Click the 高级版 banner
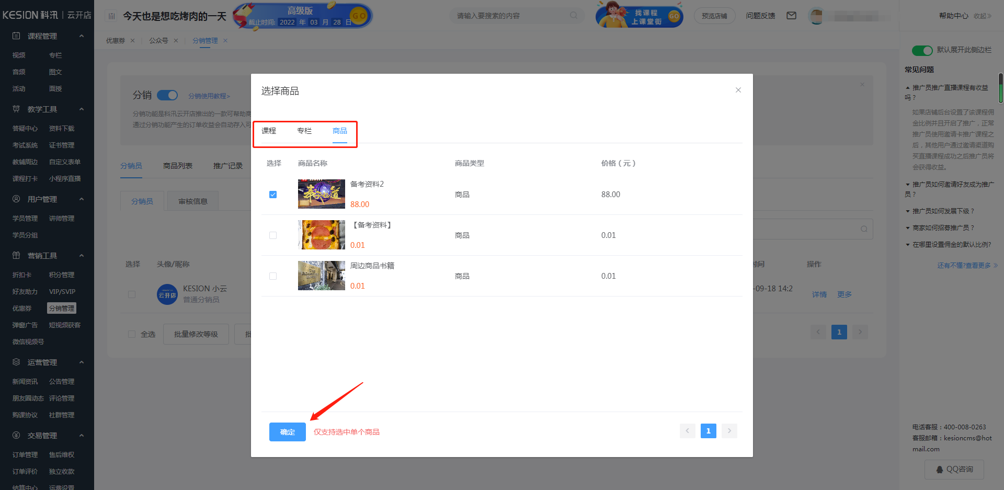Image resolution: width=1004 pixels, height=490 pixels. [302, 16]
